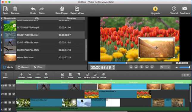This screenshot has width=192, height=112.
Task: Open the Tutorial help icon
Action: (174, 9)
